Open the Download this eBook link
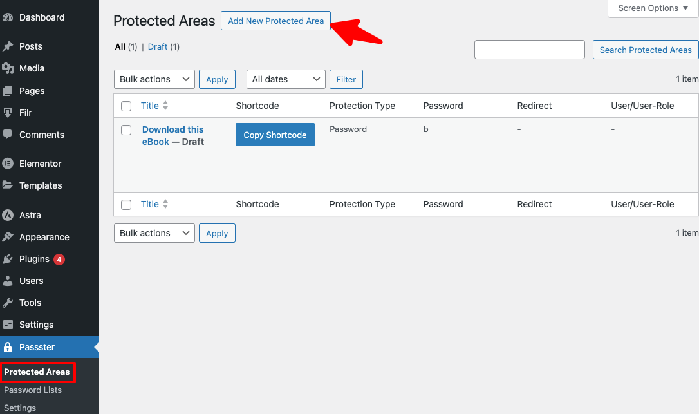699x416 pixels. tap(172, 129)
